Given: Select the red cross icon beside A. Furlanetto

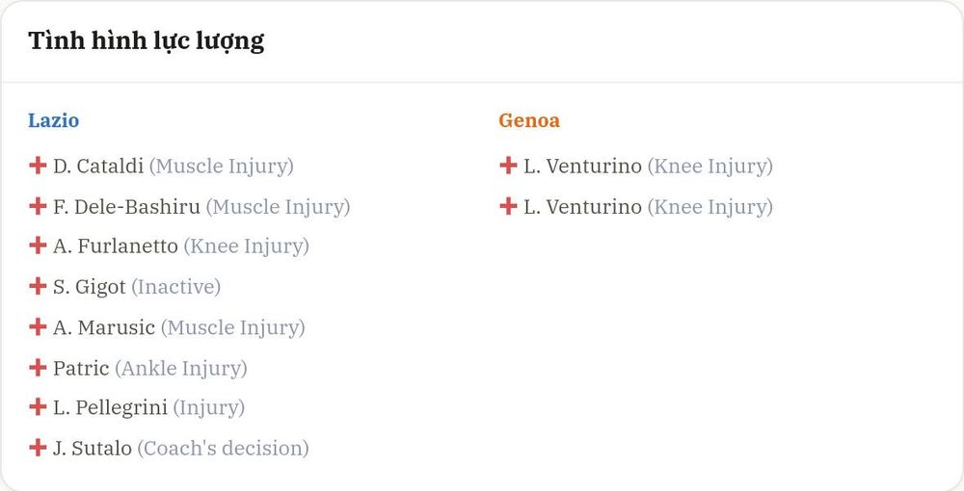Looking at the screenshot, I should coord(38,245).
